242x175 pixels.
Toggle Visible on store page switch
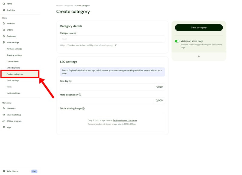177,41
